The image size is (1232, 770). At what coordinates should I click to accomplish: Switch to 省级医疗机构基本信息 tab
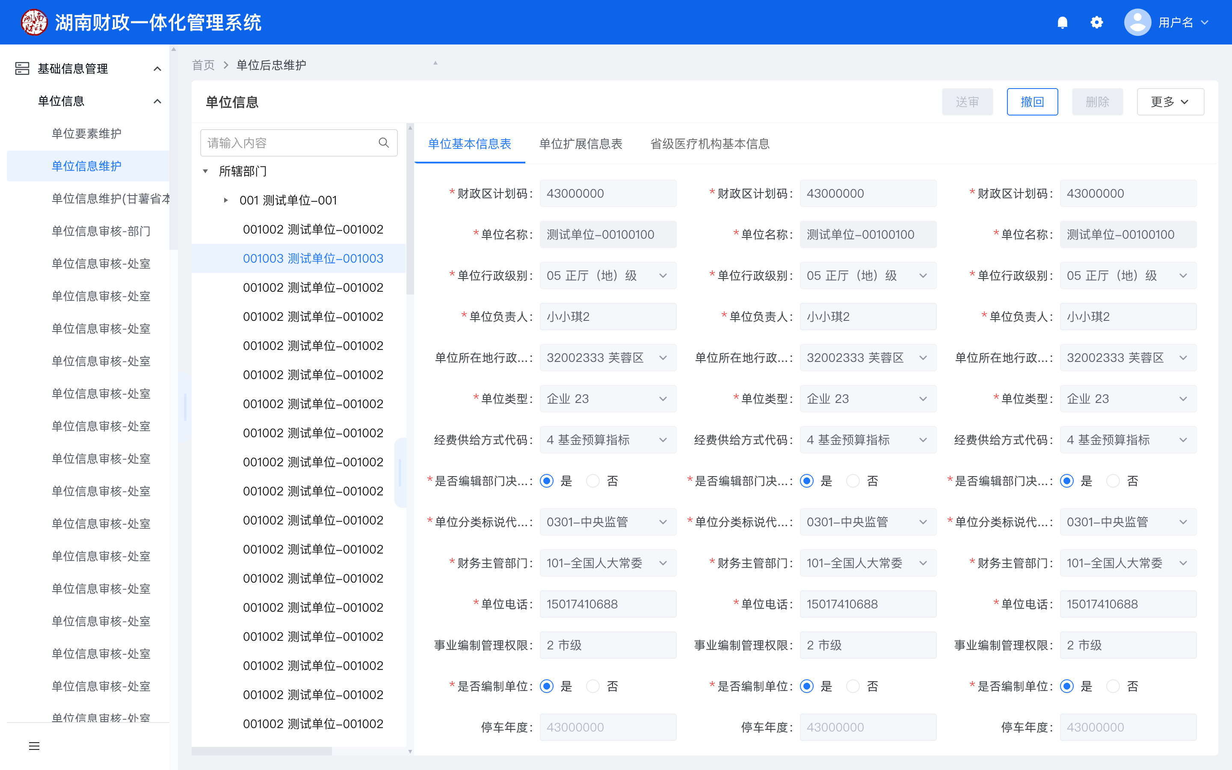point(709,144)
